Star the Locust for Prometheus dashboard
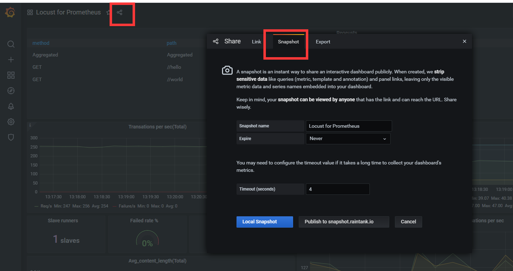 click(x=108, y=12)
